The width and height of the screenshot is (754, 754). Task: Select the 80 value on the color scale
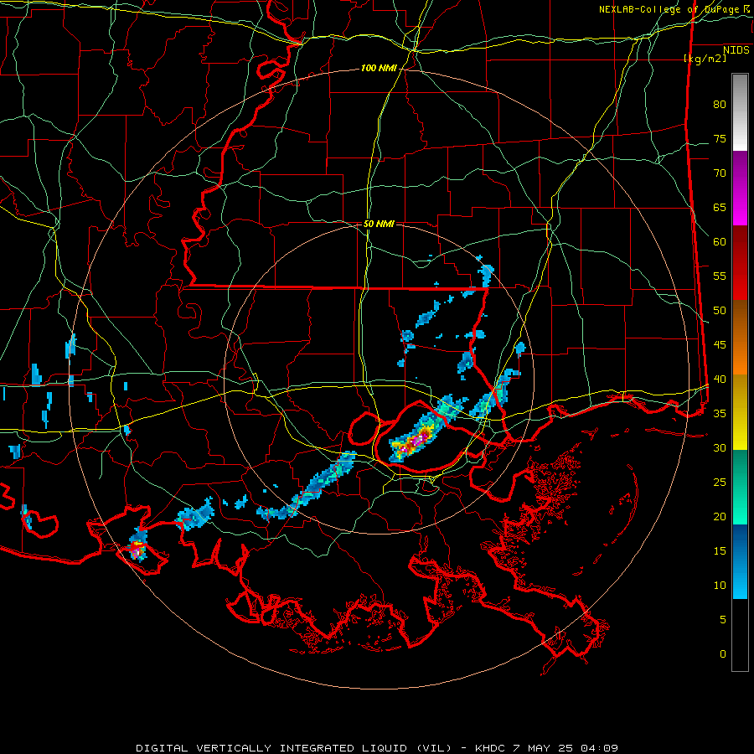point(720,105)
